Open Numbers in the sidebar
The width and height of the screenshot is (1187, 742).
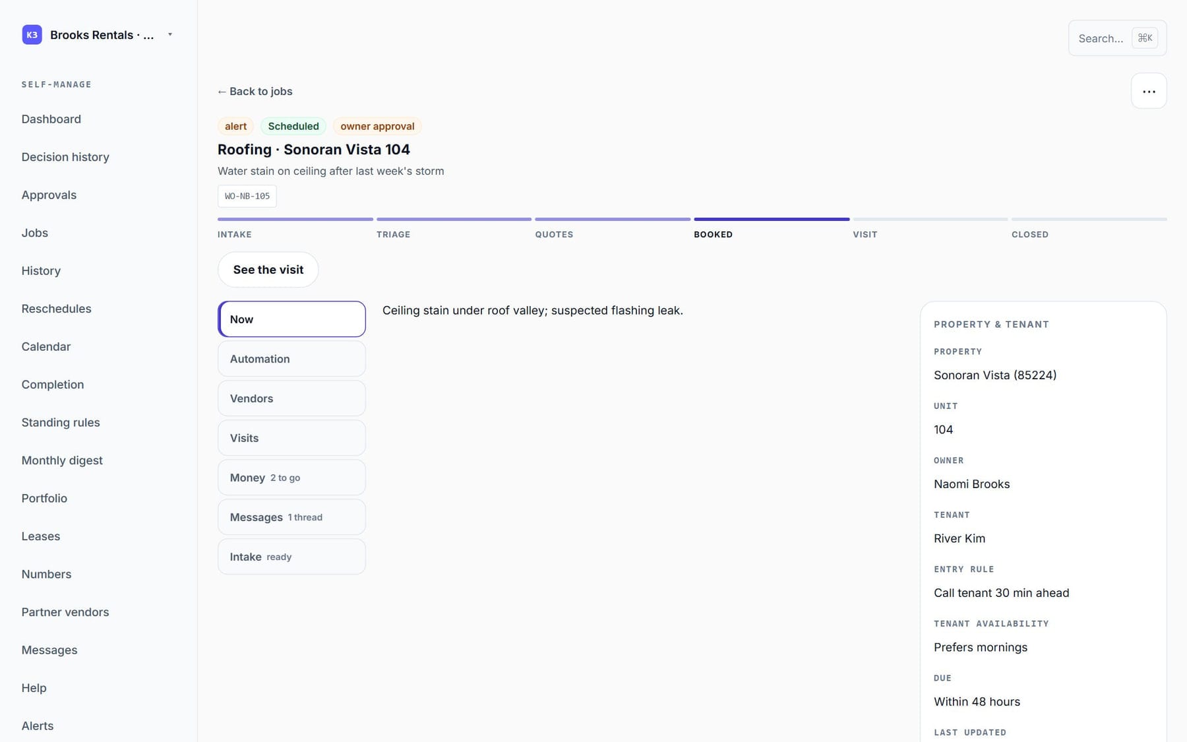pyautogui.click(x=46, y=574)
